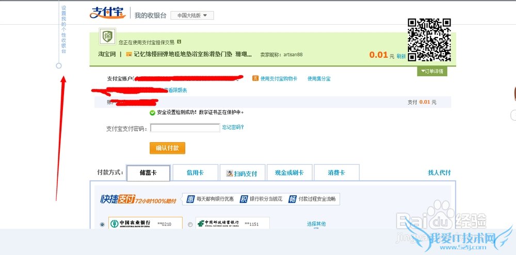This screenshot has height=255, width=516.
Task: Click 使用集分宝 link
Action: 319,78
